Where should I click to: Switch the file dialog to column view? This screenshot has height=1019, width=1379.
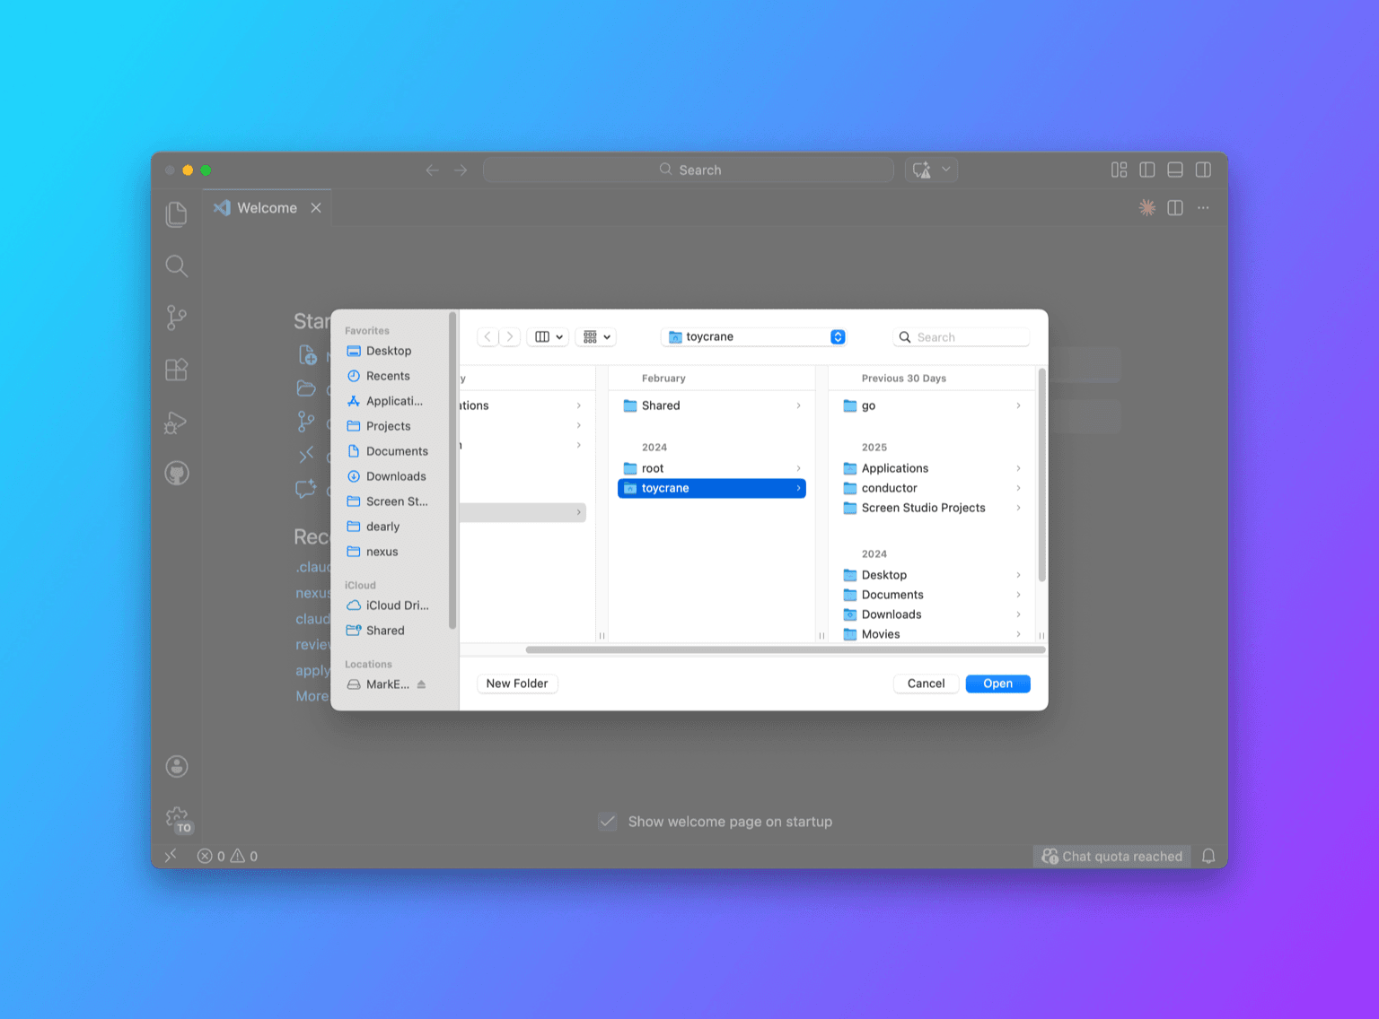[548, 336]
